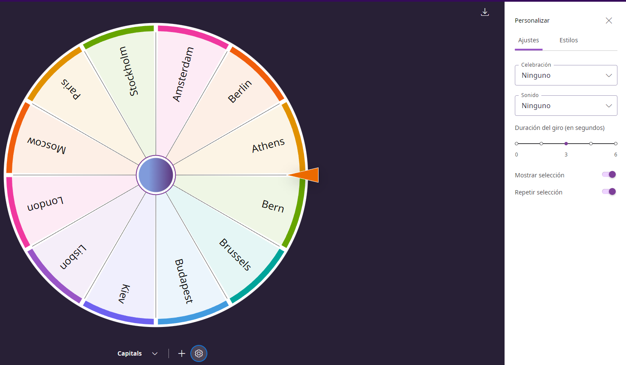626x365 pixels.
Task: Click the Personalizar panel title
Action: coord(532,20)
